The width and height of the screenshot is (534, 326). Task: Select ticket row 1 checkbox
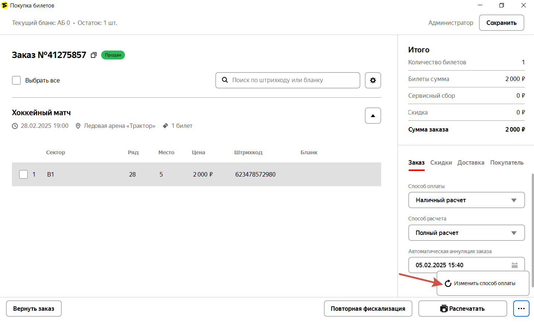[x=23, y=174]
